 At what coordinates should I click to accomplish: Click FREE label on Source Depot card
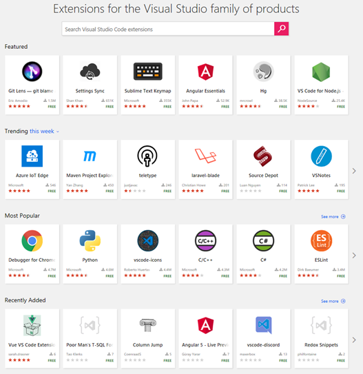283,191
